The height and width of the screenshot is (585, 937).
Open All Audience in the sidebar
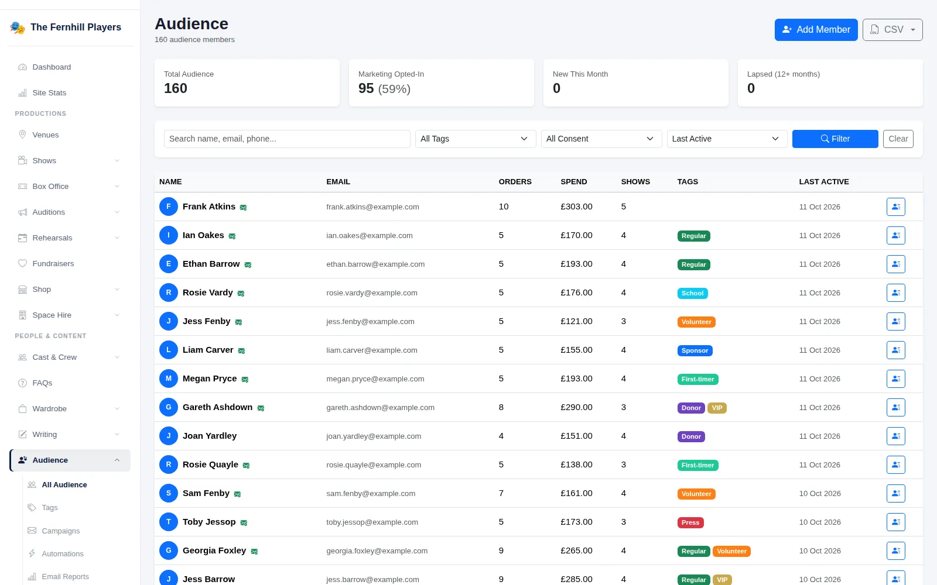point(64,484)
